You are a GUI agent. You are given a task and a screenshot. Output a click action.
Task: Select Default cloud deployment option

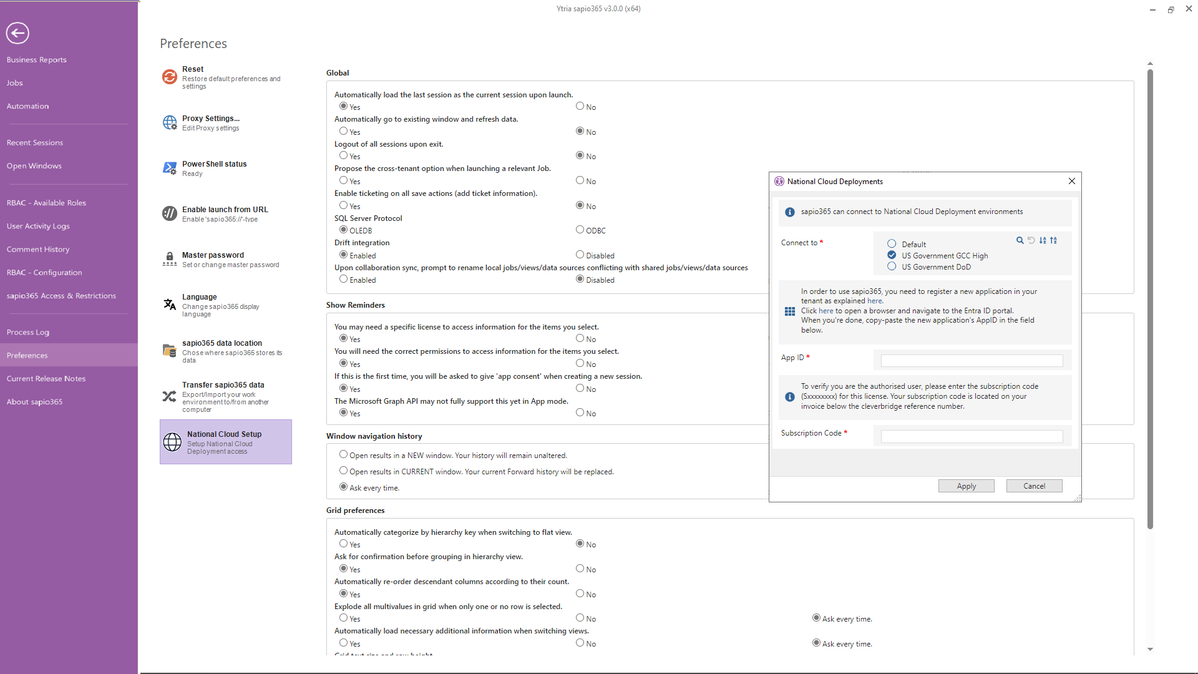[x=892, y=244]
